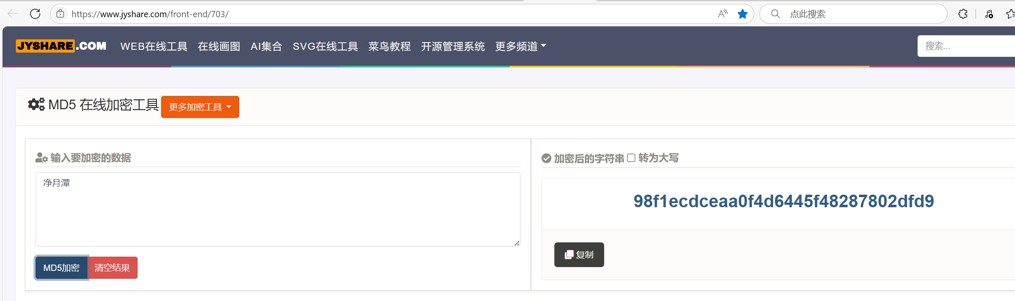Screen dimensions: 1015x301
Task: Go to 菜鸟教程 in the navigation bar
Action: [390, 46]
